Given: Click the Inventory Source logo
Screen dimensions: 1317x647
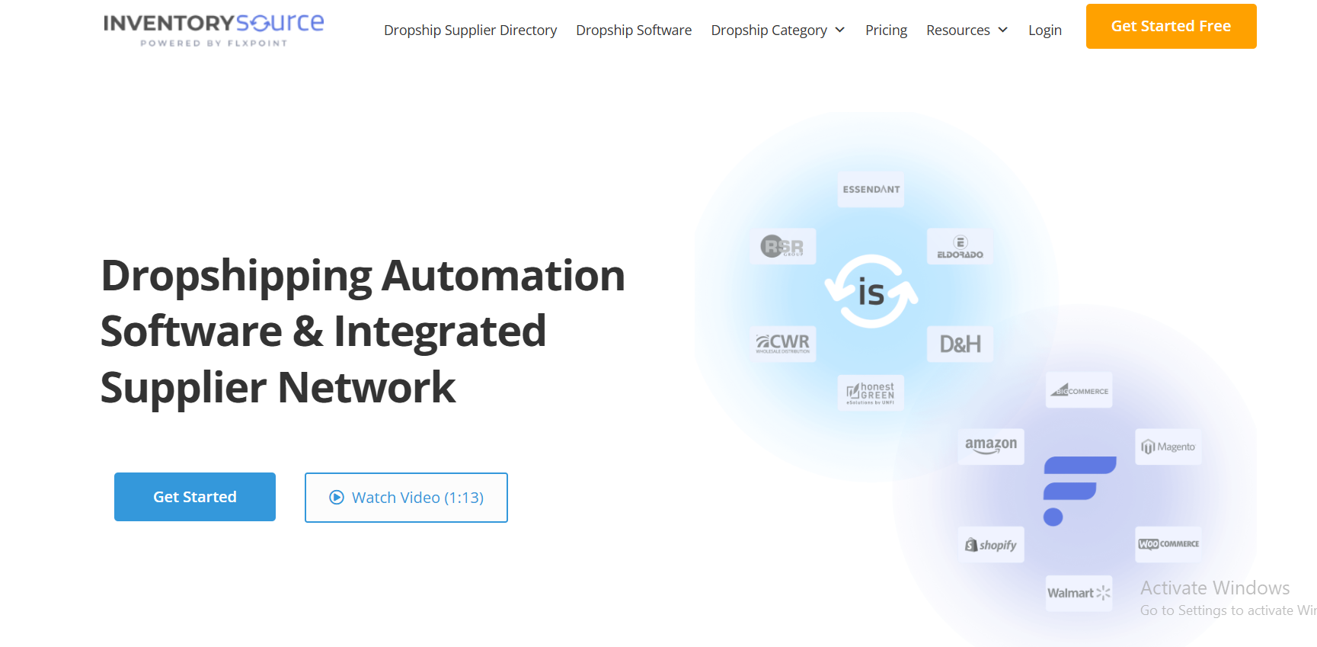Looking at the screenshot, I should [213, 30].
